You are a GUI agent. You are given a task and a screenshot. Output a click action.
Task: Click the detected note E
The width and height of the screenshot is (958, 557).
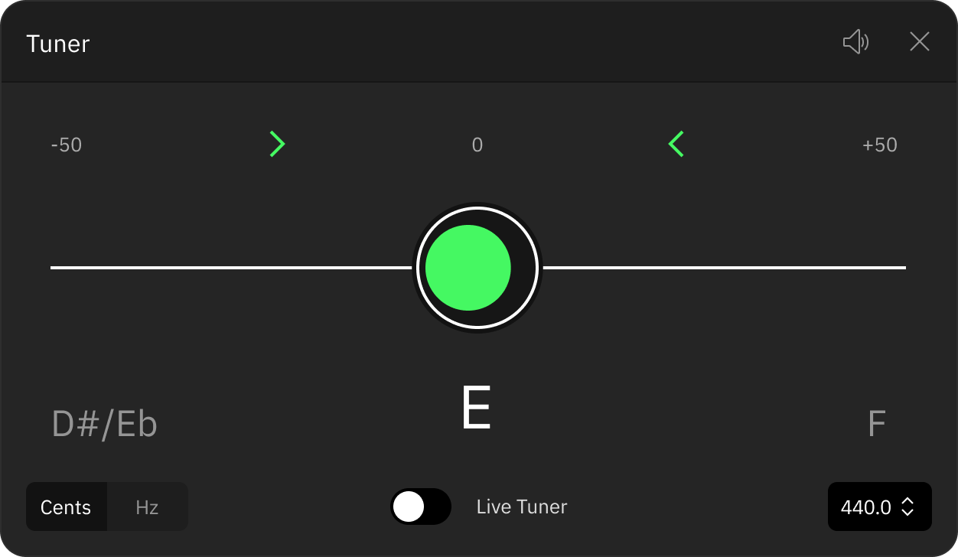(x=476, y=409)
